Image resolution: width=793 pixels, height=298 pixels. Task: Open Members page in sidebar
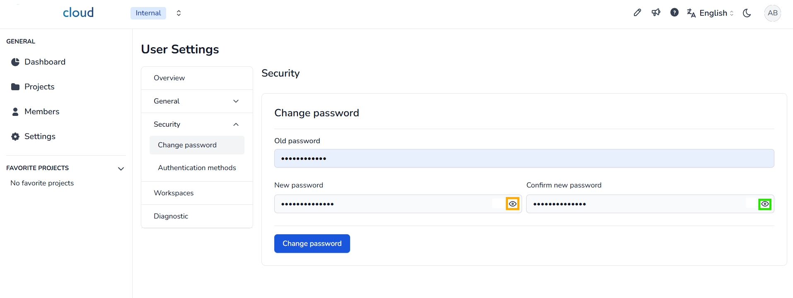click(x=42, y=112)
